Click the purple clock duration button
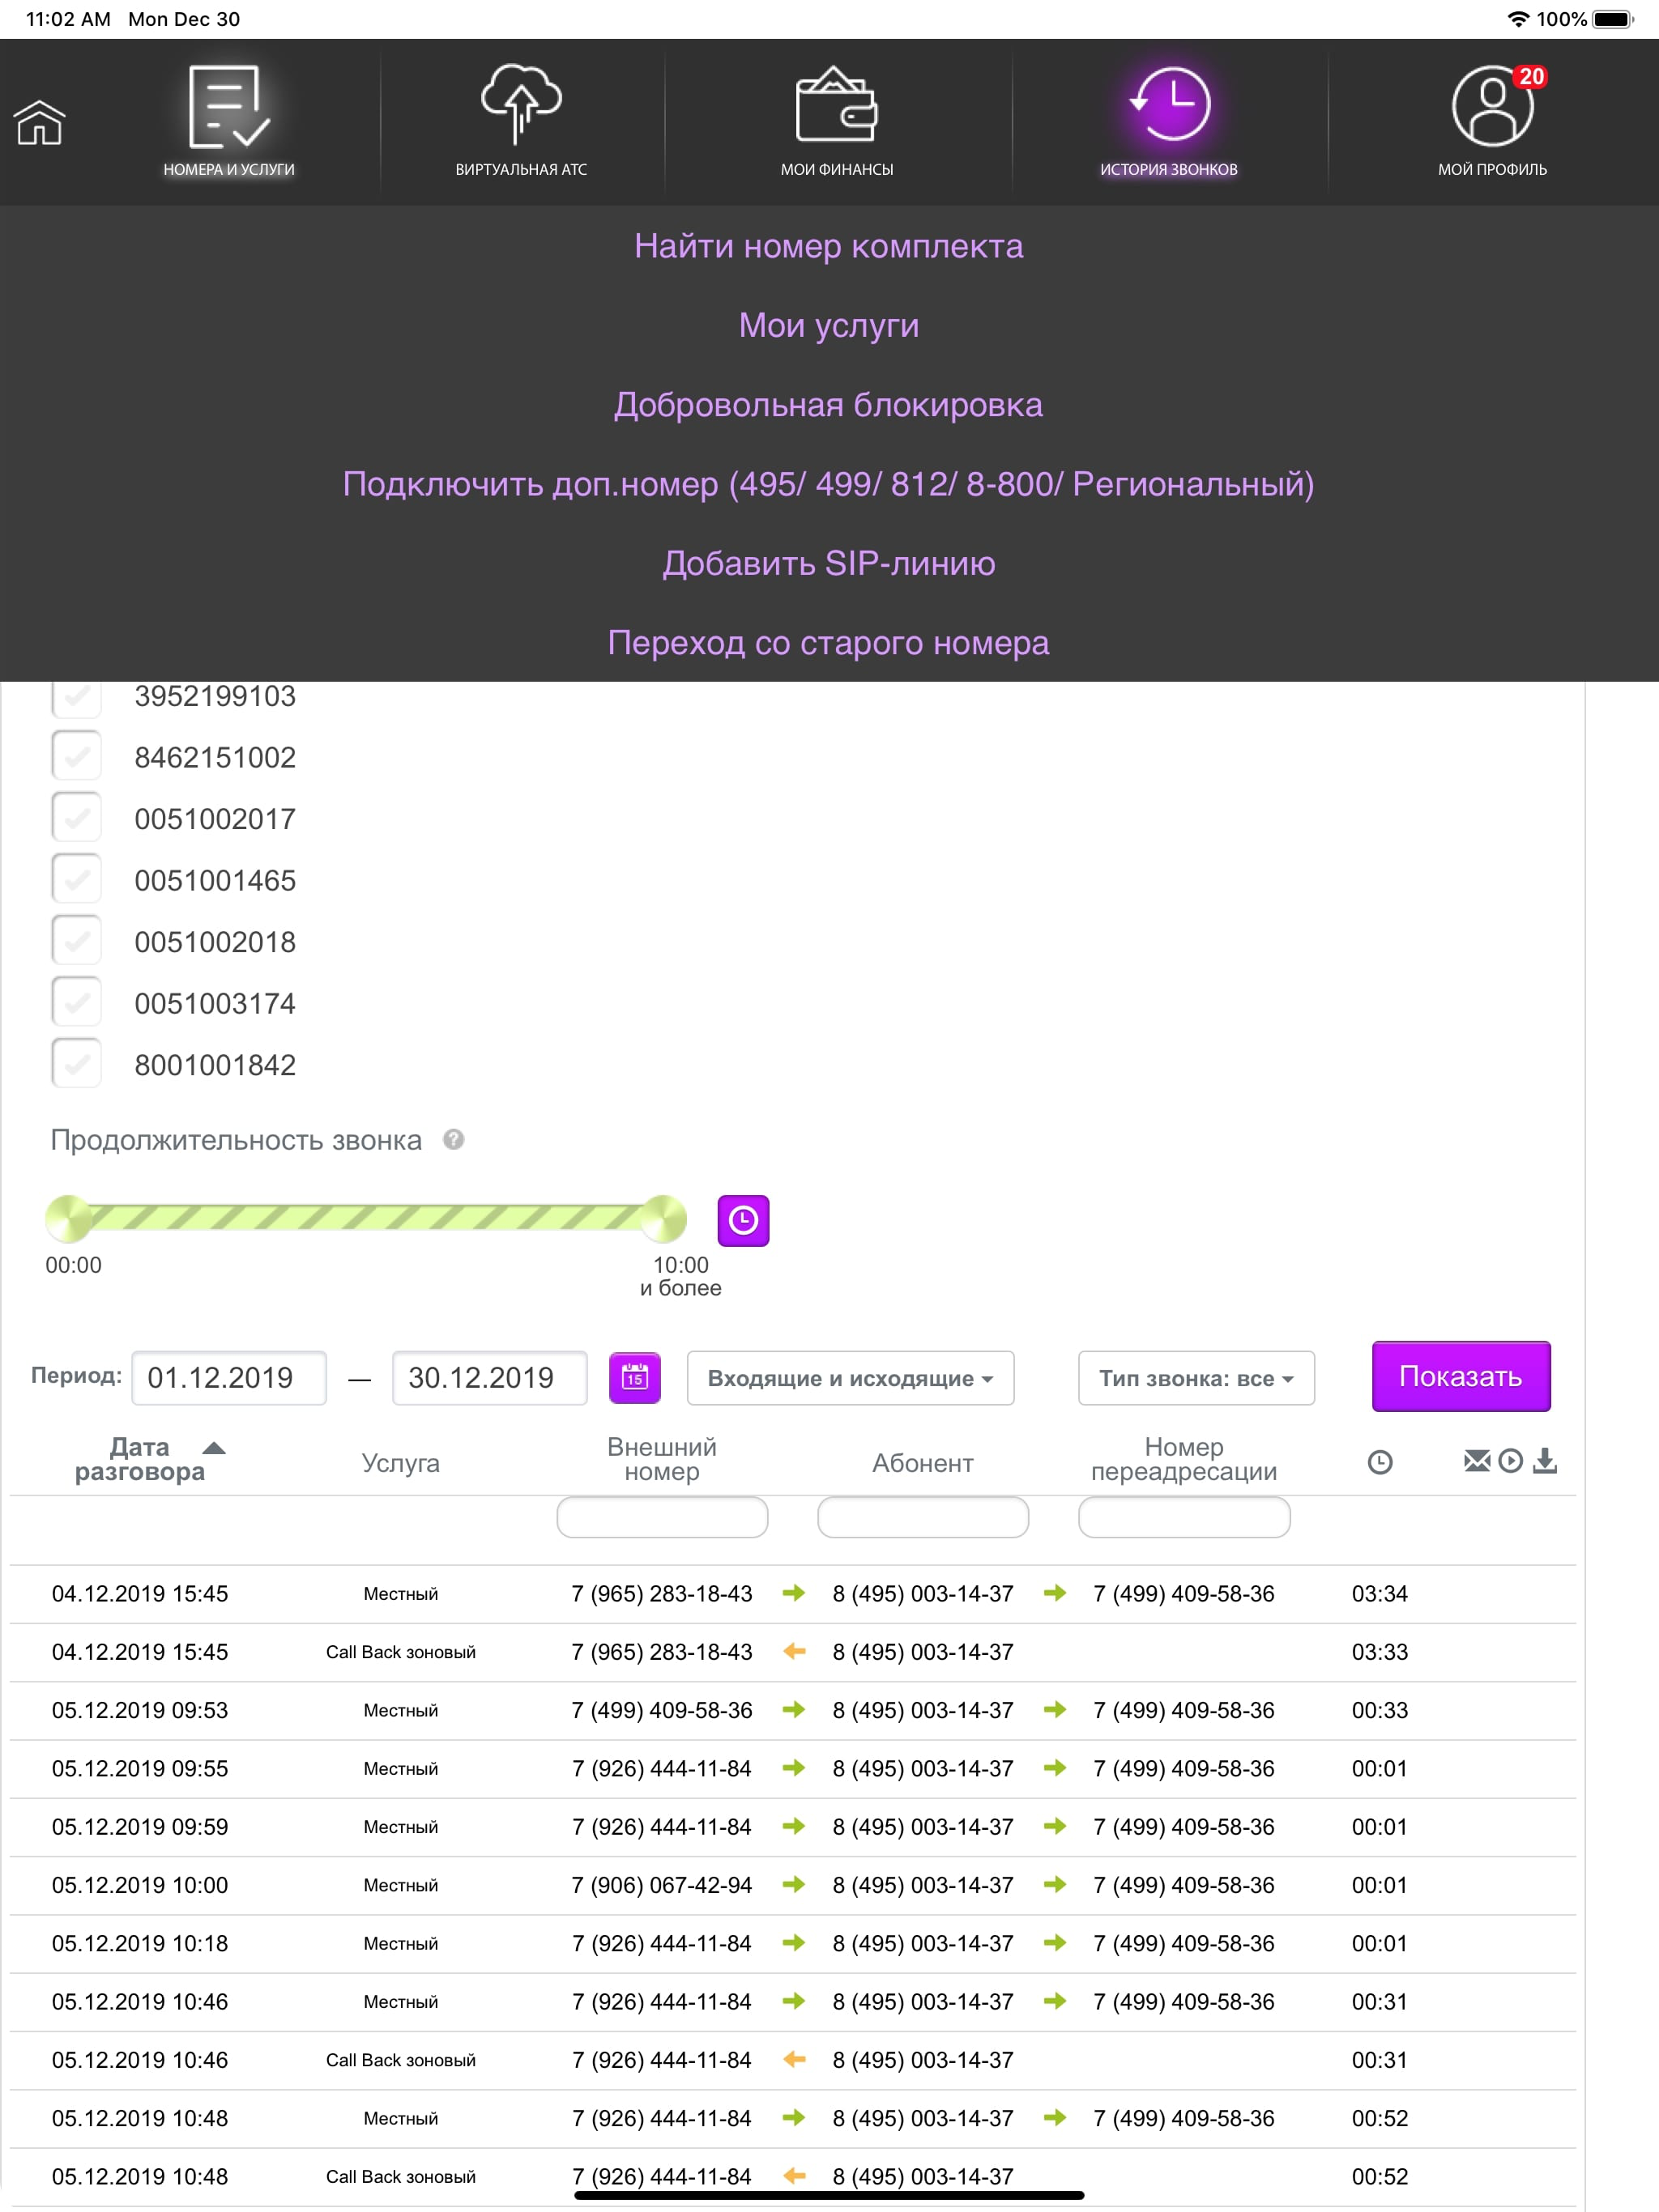 743,1220
